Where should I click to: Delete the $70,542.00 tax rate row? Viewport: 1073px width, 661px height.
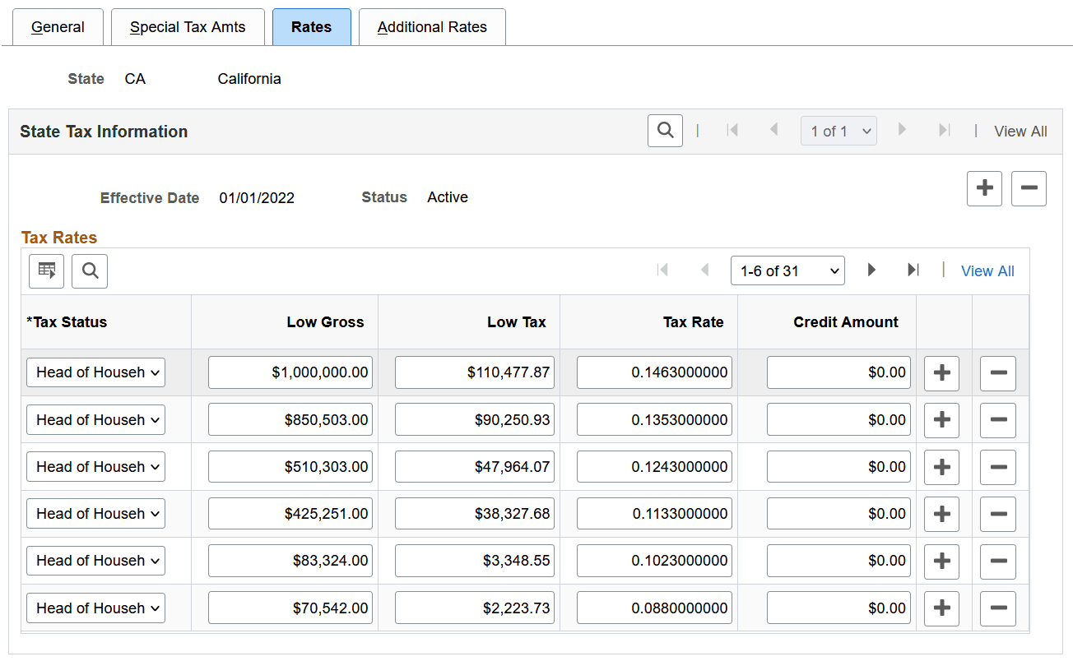[997, 608]
